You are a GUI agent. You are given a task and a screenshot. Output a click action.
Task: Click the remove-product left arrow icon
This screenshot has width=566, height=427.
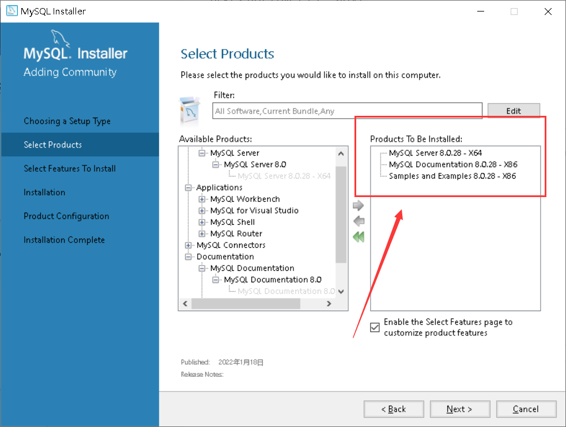[x=359, y=221]
